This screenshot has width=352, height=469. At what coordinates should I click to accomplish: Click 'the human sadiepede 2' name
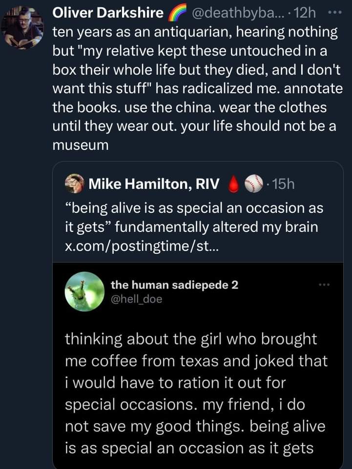(174, 285)
